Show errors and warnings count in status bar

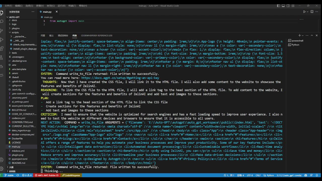[x=27, y=175]
